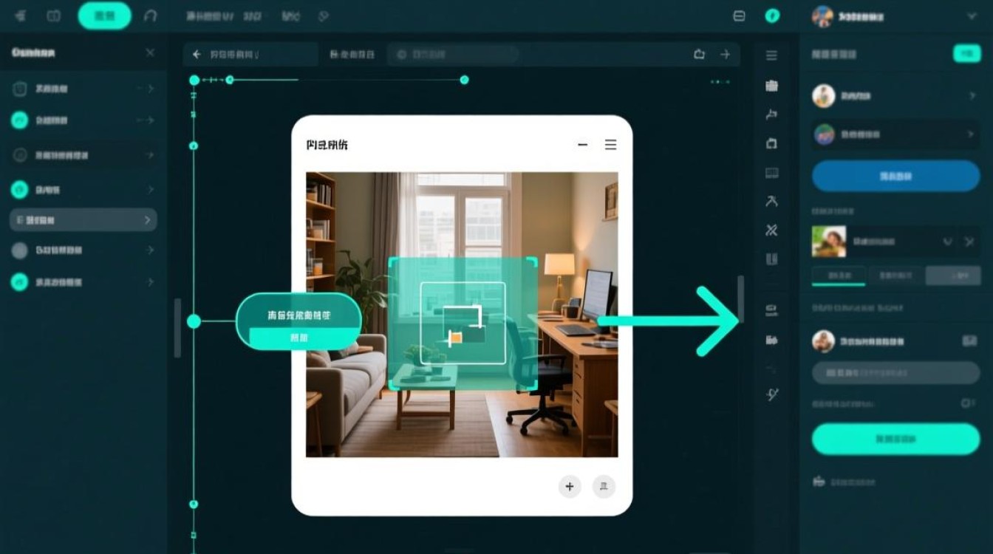
Task: Click the search field in the top toolbar
Action: pos(454,54)
